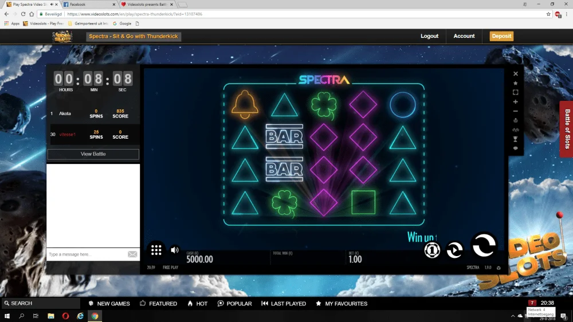The height and width of the screenshot is (322, 573).
Task: Close the game panel with X icon
Action: click(516, 74)
